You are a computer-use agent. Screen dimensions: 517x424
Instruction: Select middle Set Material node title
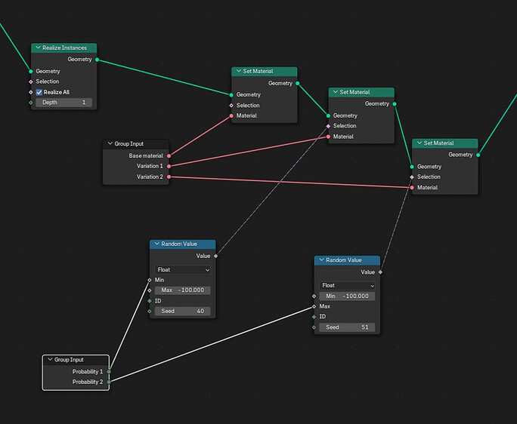354,92
